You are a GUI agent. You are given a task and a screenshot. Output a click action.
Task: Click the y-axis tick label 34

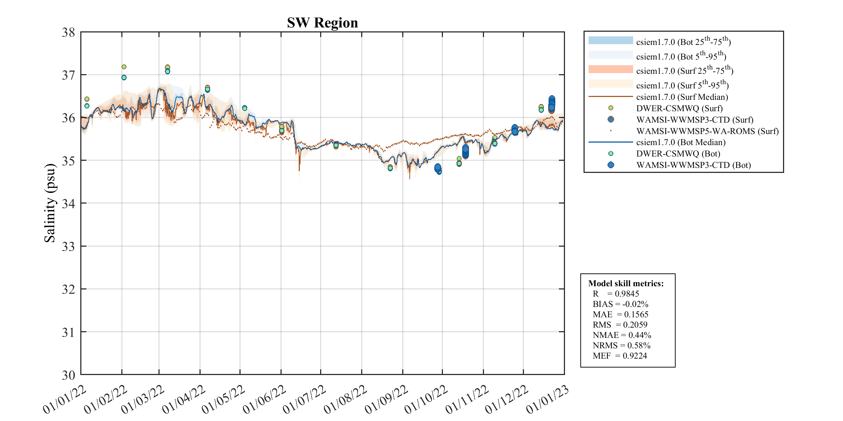pyautogui.click(x=69, y=204)
